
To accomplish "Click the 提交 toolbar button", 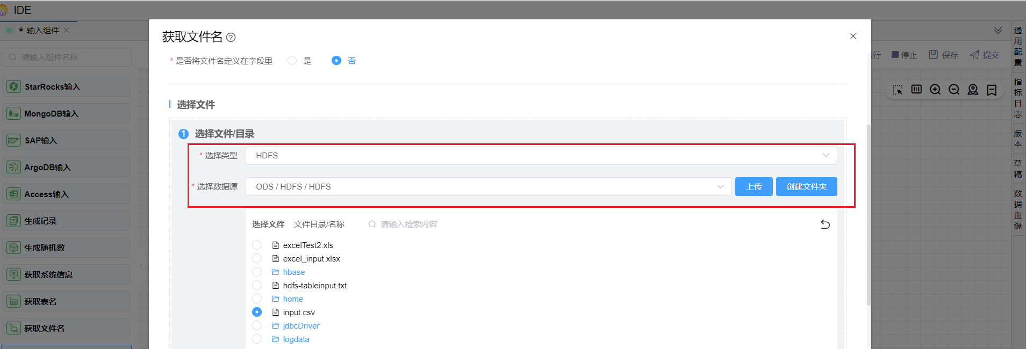I will click(x=985, y=55).
